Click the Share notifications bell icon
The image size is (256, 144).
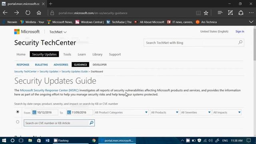pos(241,13)
